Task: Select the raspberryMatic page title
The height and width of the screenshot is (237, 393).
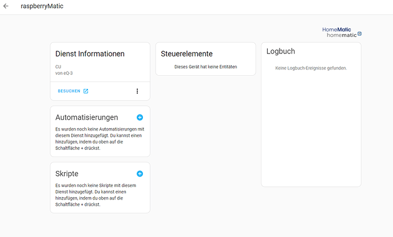Action: 42,6
